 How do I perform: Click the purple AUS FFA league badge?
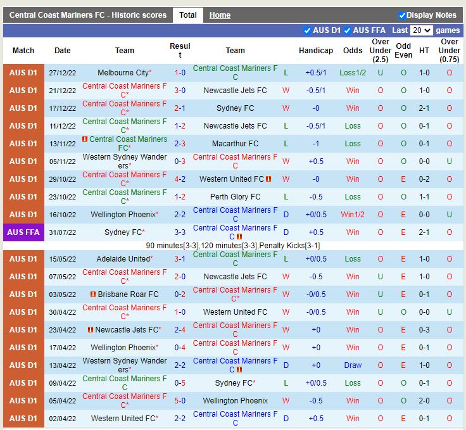pyautogui.click(x=23, y=232)
